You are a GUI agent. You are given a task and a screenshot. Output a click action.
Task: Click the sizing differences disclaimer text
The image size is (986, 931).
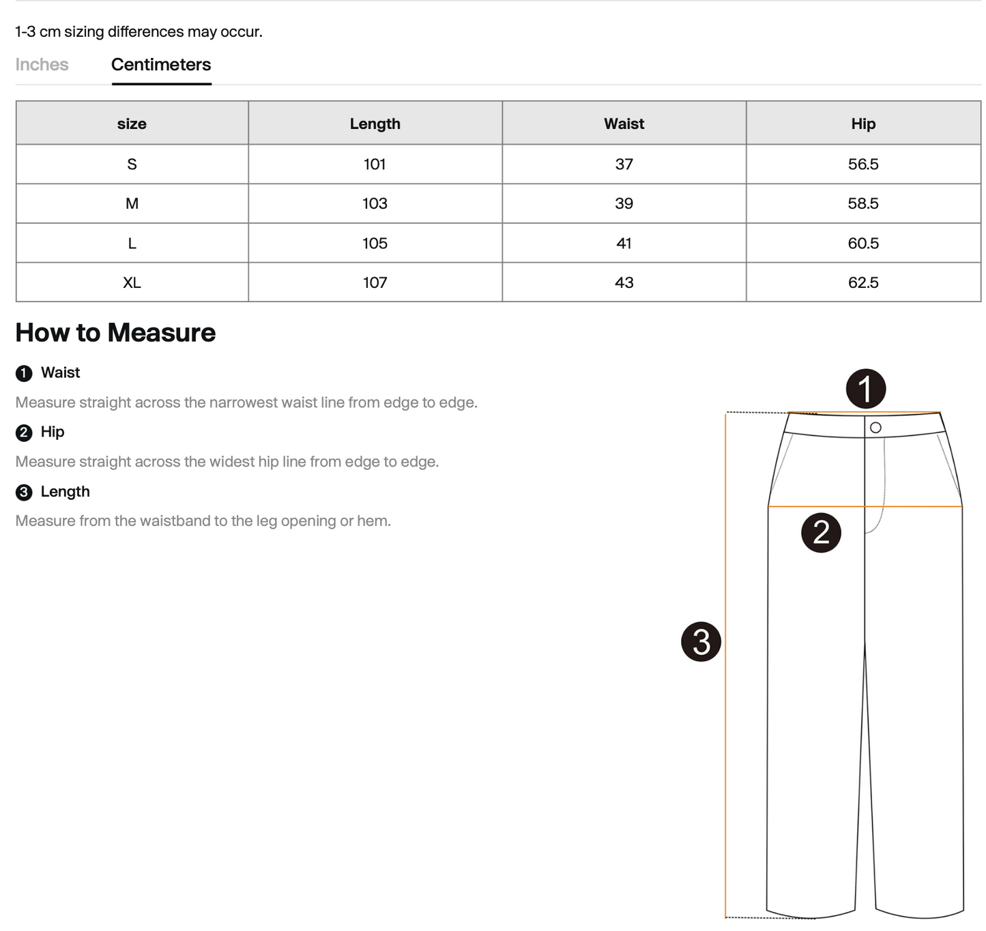click(x=138, y=31)
